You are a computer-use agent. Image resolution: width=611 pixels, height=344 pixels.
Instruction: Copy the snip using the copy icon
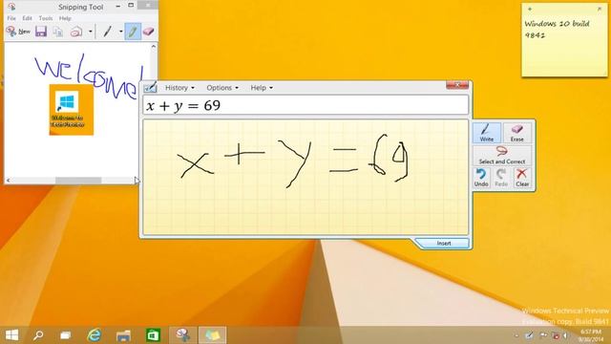58,32
